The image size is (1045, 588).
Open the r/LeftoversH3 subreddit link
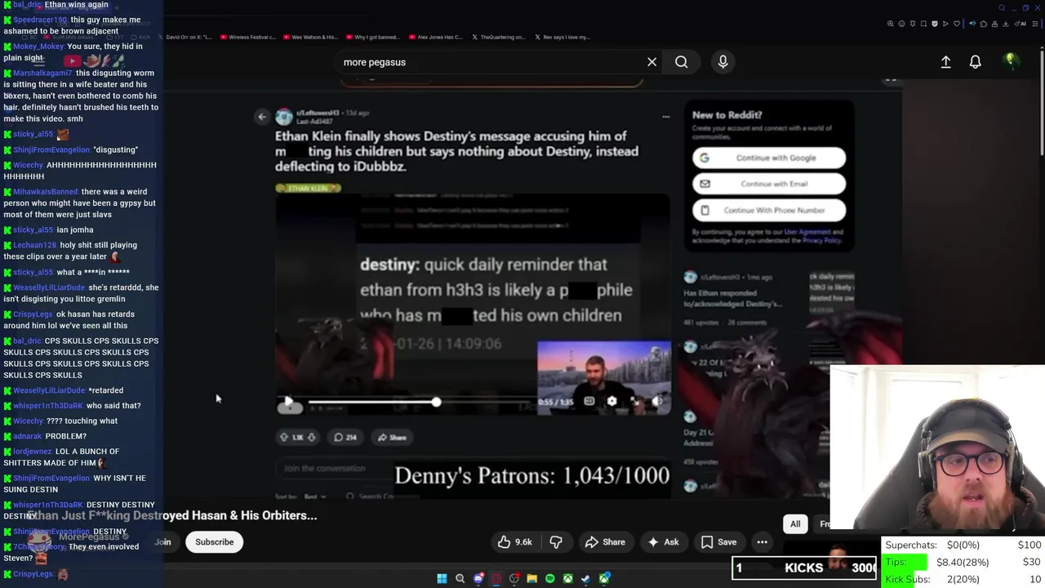[x=317, y=113]
